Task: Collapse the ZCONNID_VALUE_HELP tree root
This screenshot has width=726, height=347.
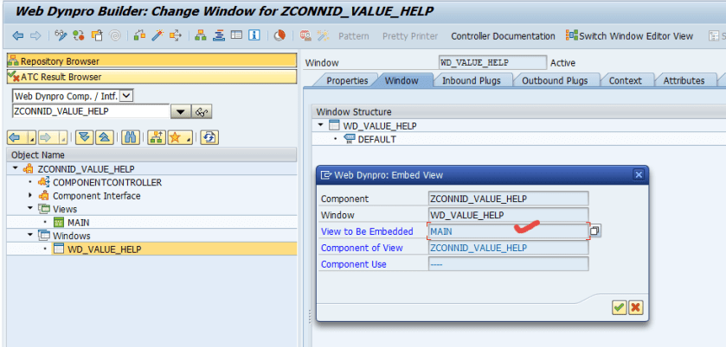Action: 16,168
